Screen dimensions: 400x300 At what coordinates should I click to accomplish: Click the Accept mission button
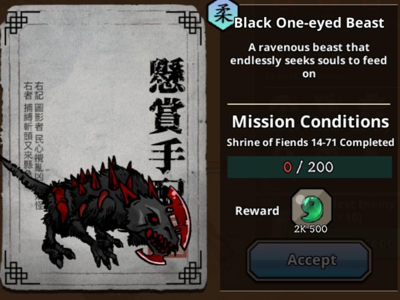309,260
